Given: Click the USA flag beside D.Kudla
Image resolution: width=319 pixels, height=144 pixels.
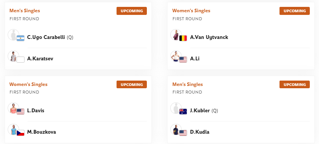Looking at the screenshot, I should pos(183,133).
